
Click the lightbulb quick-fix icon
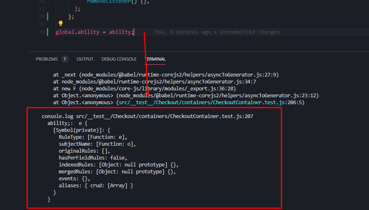[61, 24]
